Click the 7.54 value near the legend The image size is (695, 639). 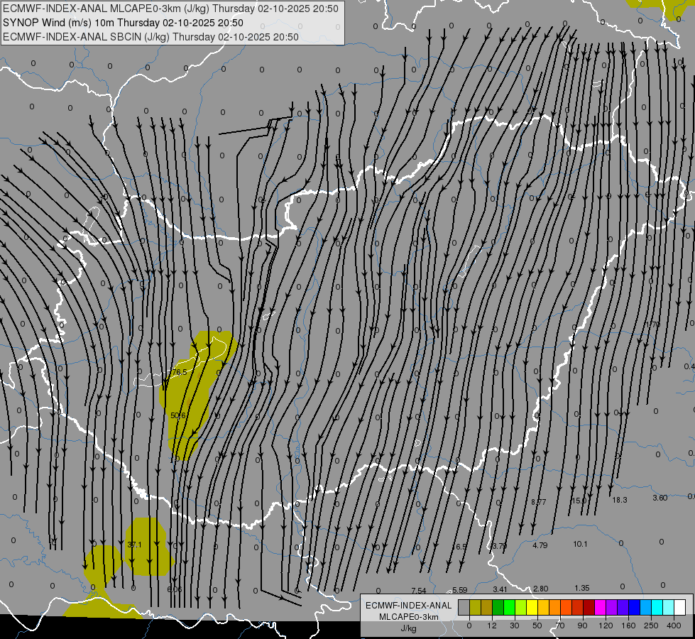click(x=418, y=591)
